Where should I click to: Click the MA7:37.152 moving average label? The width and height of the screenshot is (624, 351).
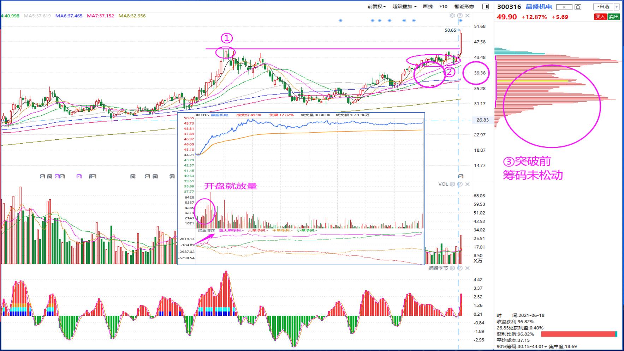101,16
